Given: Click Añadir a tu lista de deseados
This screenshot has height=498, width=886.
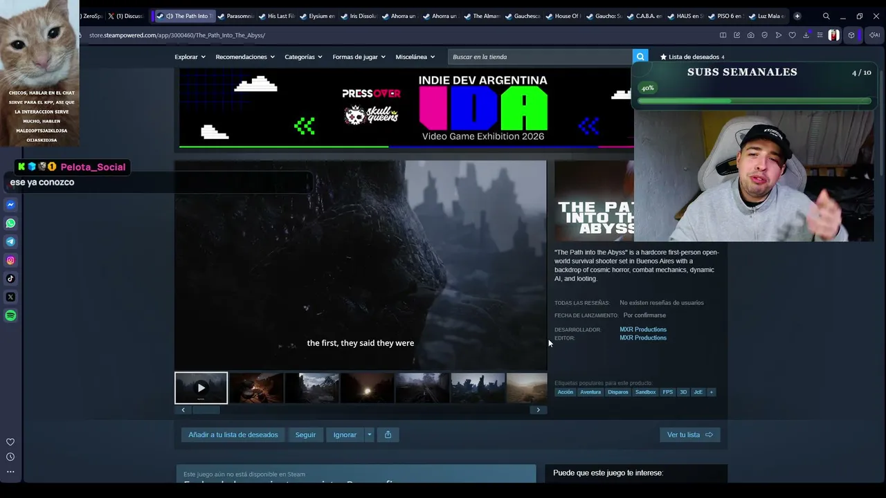Looking at the screenshot, I should click(233, 434).
